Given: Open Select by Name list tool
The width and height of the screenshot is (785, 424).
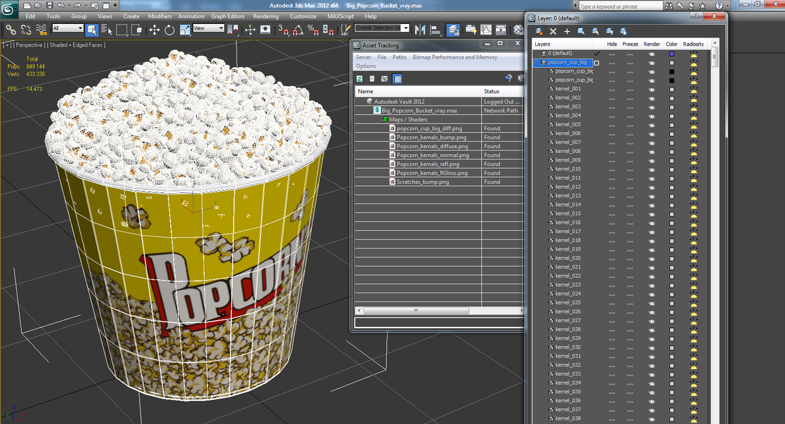Looking at the screenshot, I should click(x=107, y=30).
